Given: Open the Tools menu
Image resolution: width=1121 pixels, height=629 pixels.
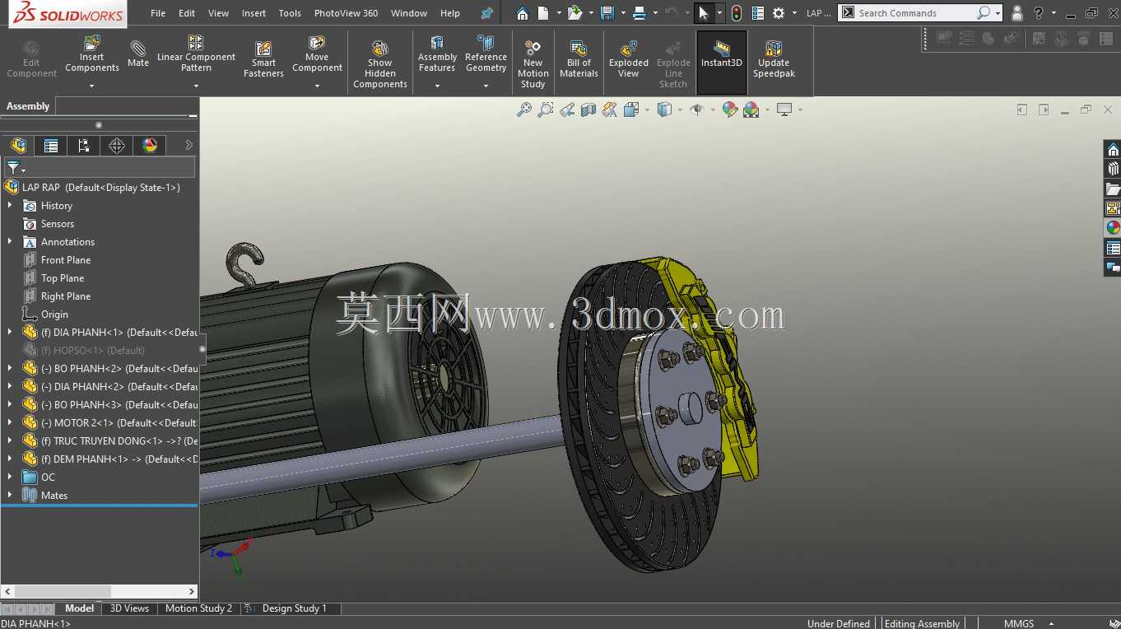Looking at the screenshot, I should pyautogui.click(x=290, y=13).
